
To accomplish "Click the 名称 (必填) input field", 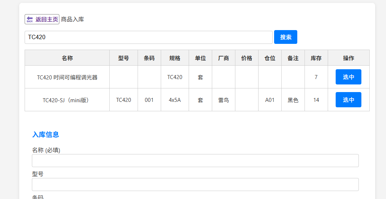I will (x=195, y=161).
